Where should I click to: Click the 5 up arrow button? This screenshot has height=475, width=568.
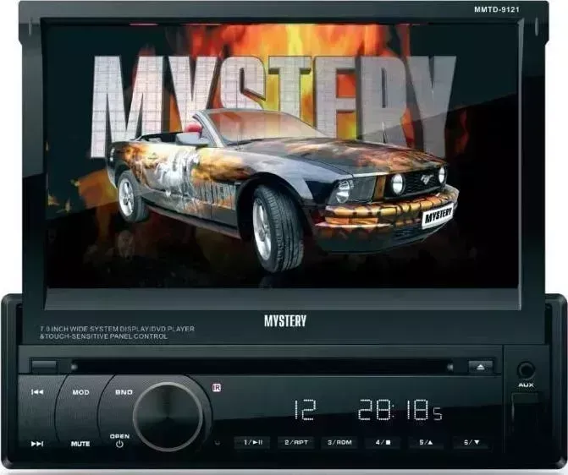click(x=427, y=442)
